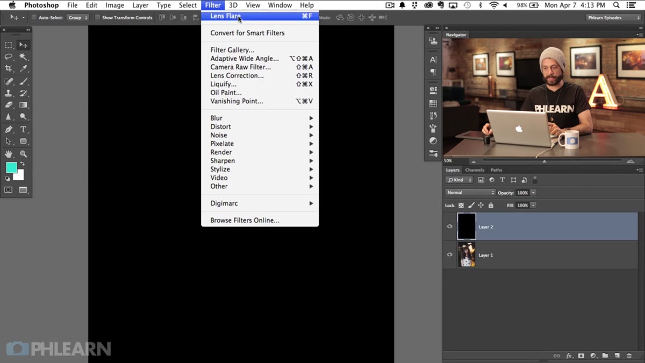
Task: Add a layer mask
Action: 581,355
